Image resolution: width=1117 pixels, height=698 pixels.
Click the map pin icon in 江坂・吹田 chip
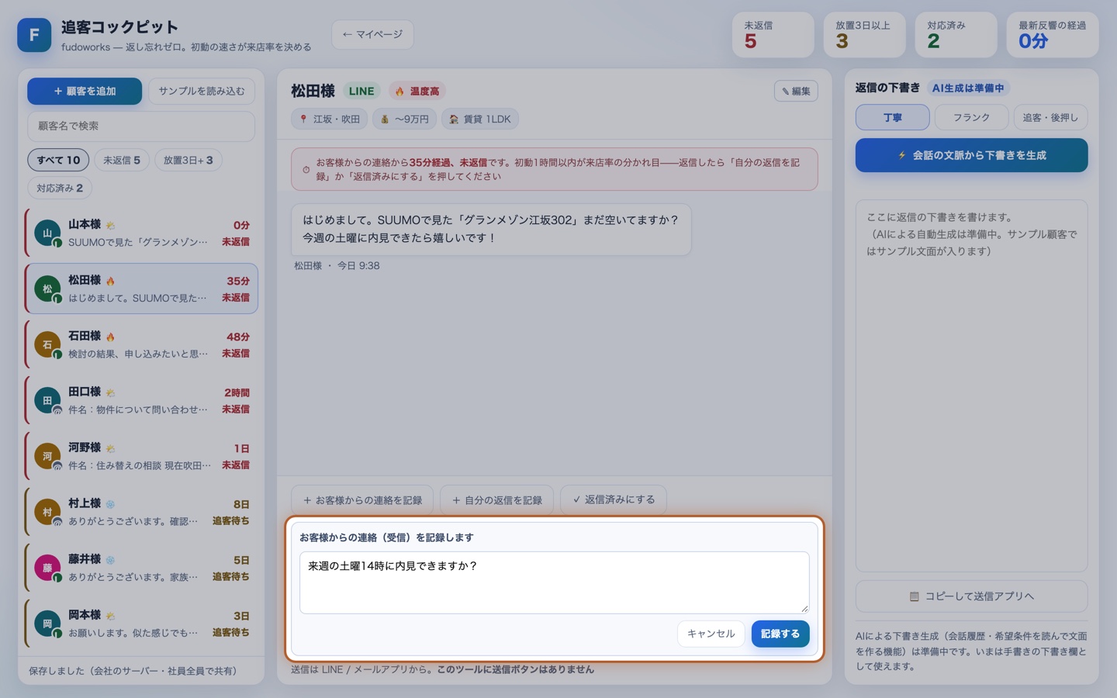point(304,119)
